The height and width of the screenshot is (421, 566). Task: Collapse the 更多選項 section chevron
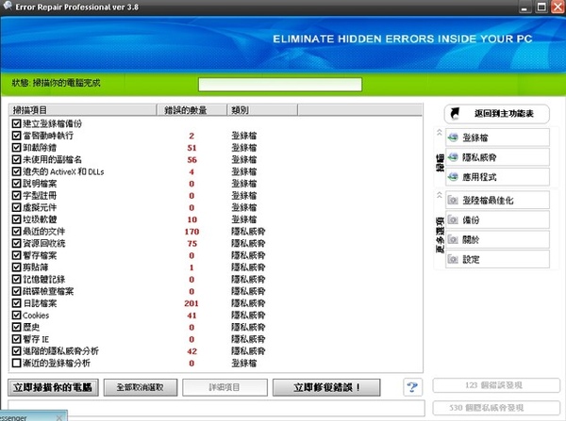440,195
